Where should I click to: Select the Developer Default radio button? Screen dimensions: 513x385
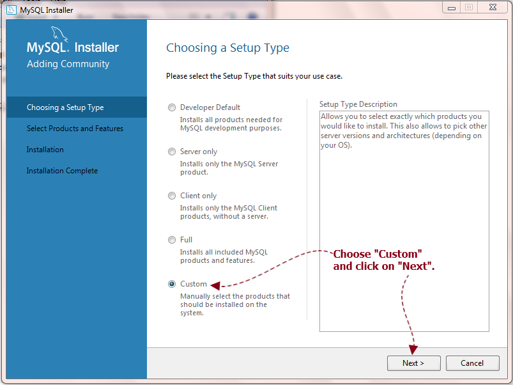pyautogui.click(x=172, y=107)
